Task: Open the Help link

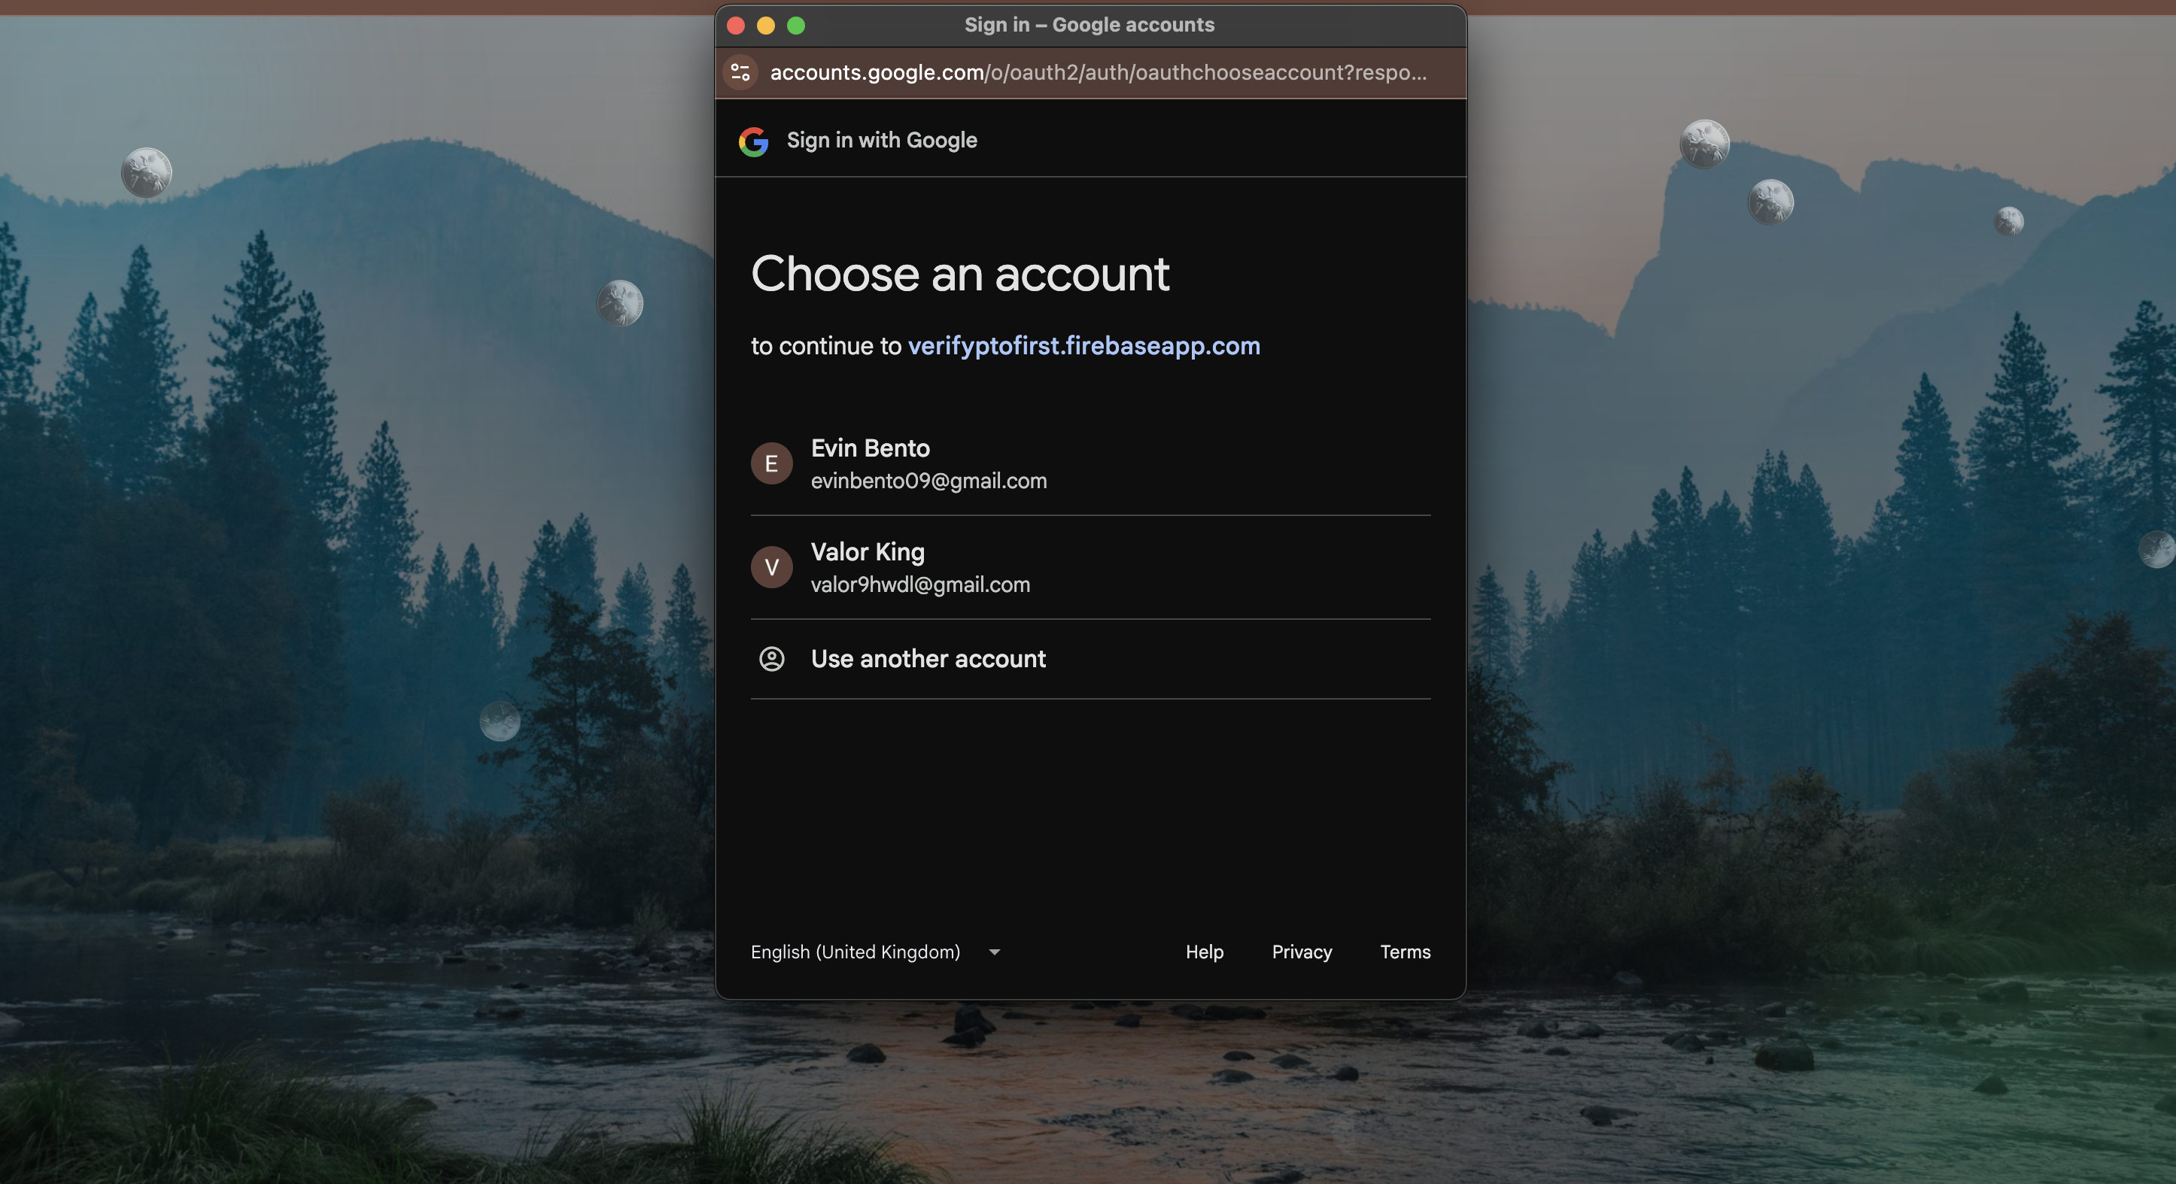Action: coord(1204,952)
